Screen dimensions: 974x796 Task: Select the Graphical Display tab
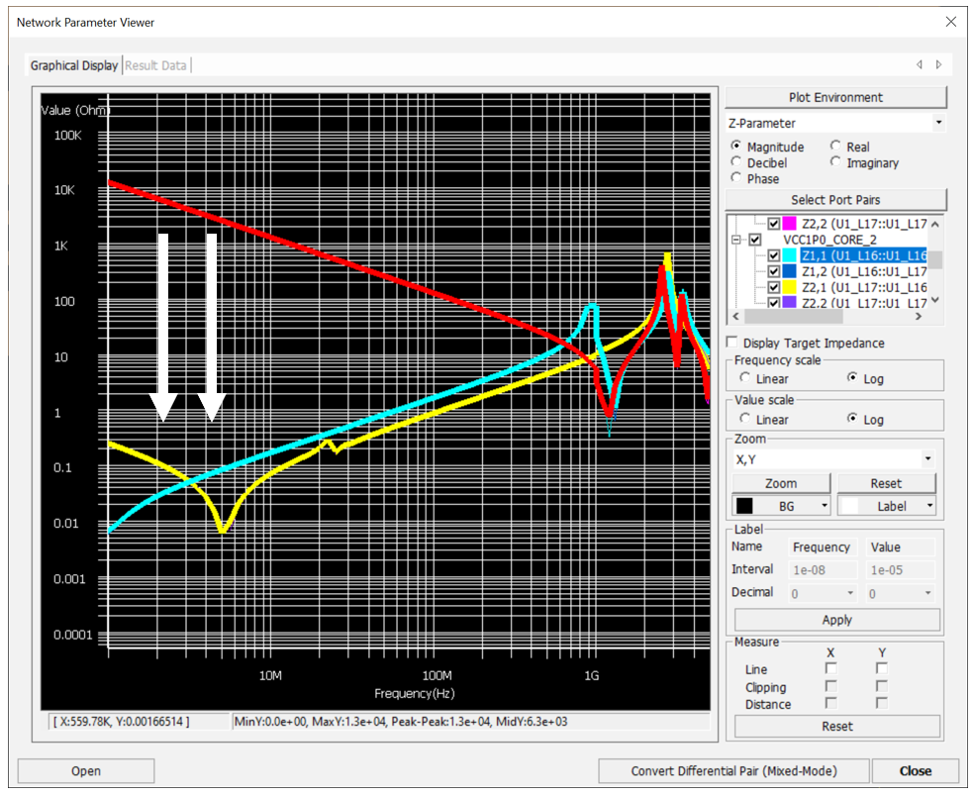pyautogui.click(x=74, y=65)
